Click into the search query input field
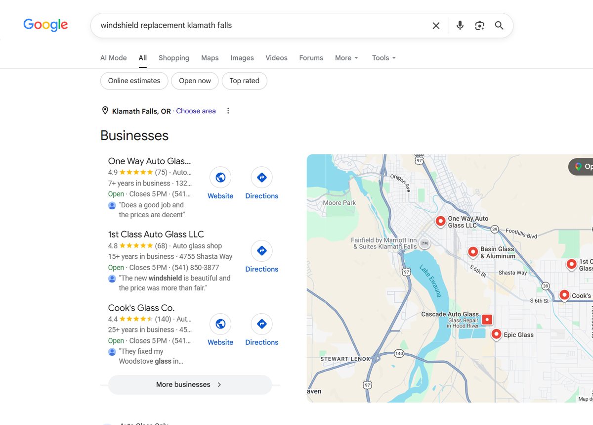Viewport: 593px width, 425px height. (262, 25)
